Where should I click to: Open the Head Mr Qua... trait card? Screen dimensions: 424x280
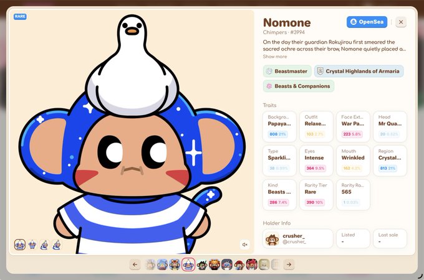coord(390,126)
